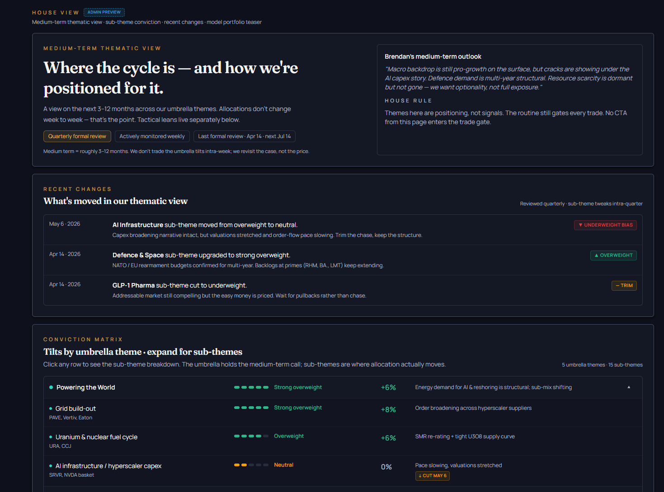Open the GLP-1 Pharma cut entry
The height and width of the screenshot is (492, 664).
(x=343, y=290)
